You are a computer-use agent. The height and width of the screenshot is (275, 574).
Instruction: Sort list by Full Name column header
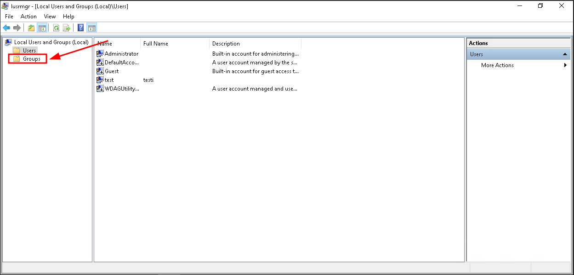tap(156, 44)
